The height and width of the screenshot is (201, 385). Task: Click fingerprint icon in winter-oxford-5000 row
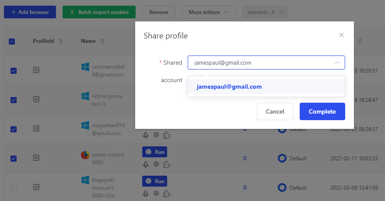(x=156, y=164)
